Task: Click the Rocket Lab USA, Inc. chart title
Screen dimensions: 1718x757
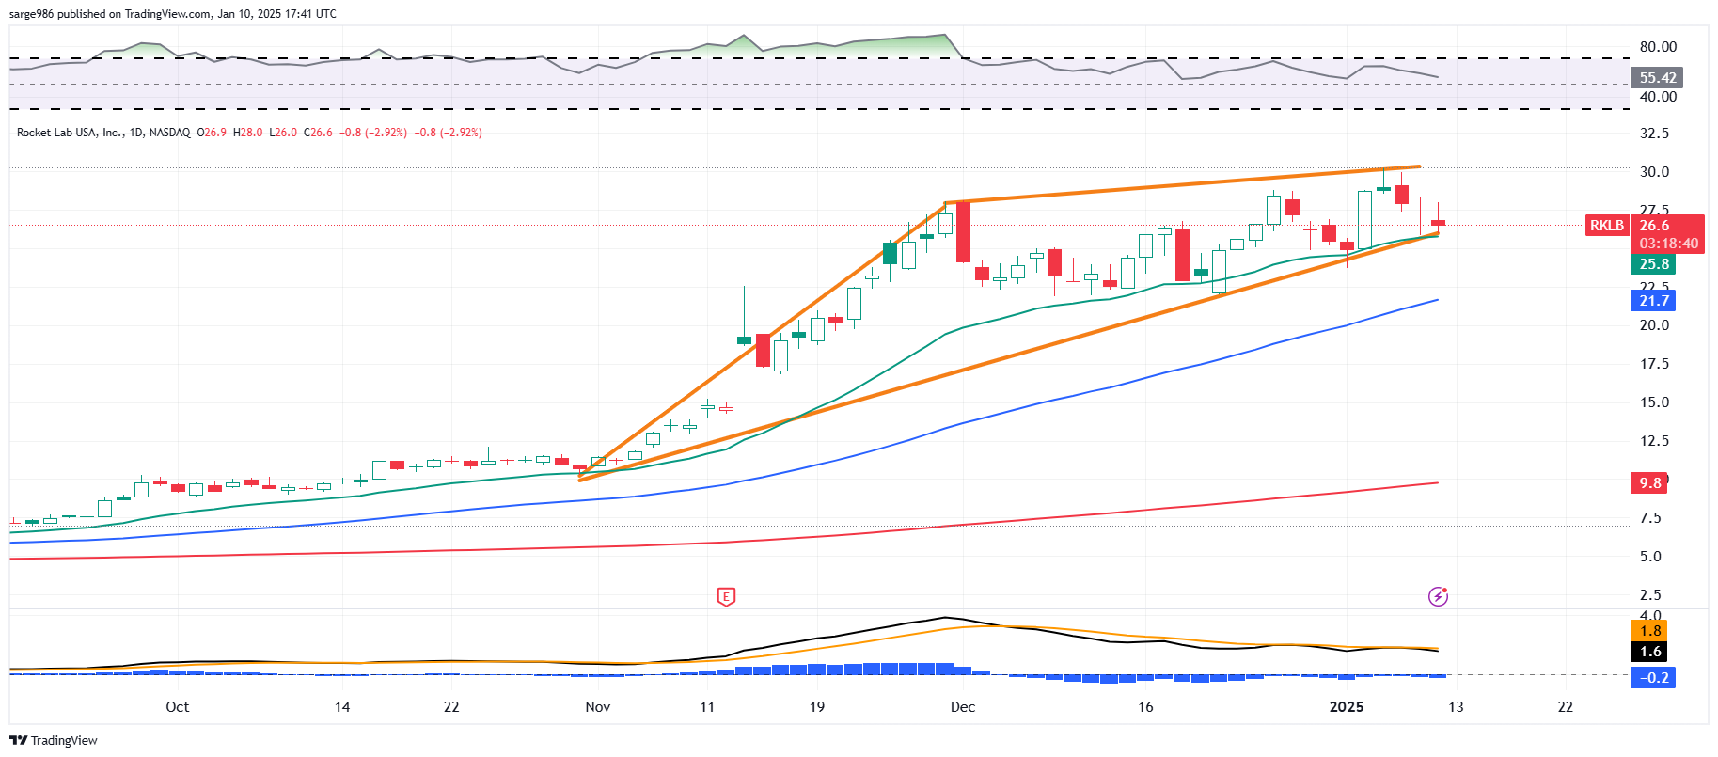Action: 70,133
